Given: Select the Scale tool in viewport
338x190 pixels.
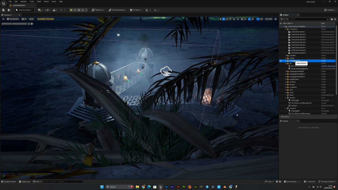Looking at the screenshot, I should (x=230, y=19).
